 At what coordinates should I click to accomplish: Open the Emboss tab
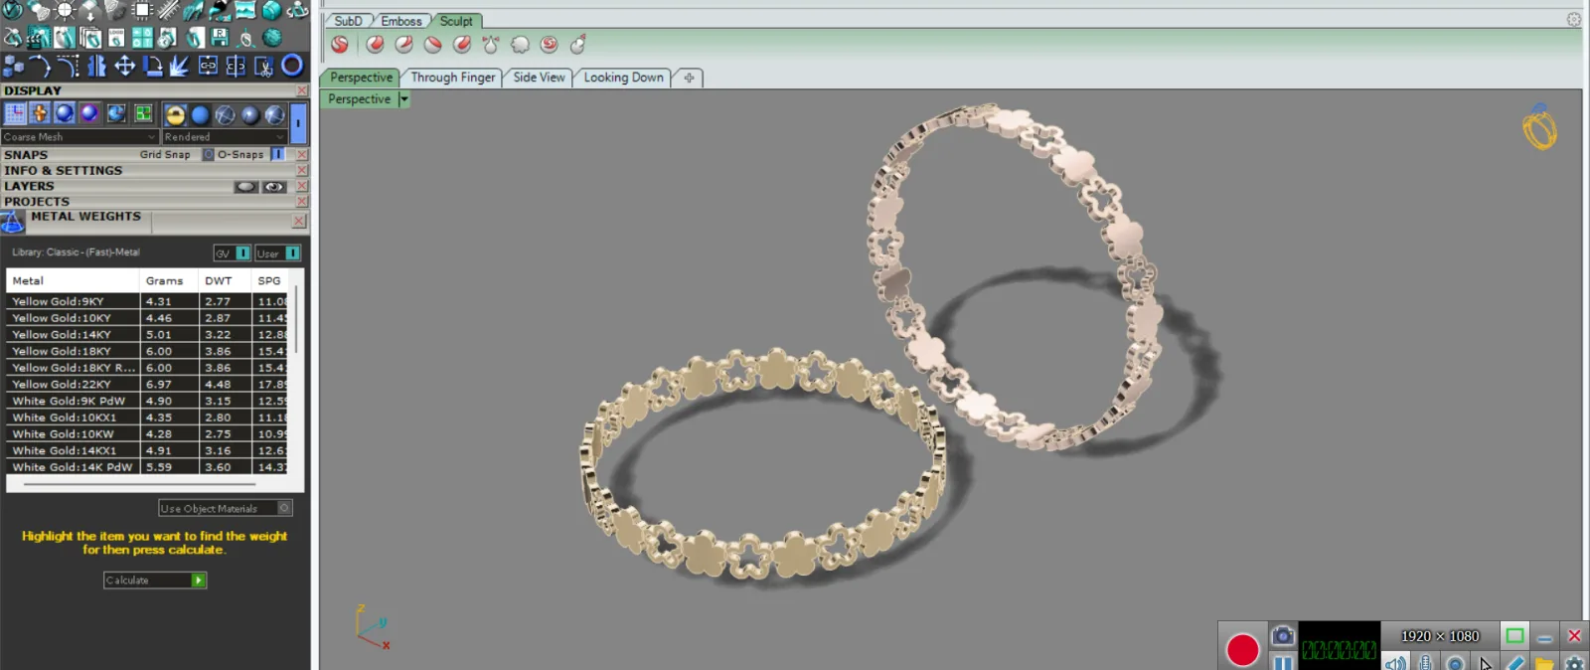(401, 21)
